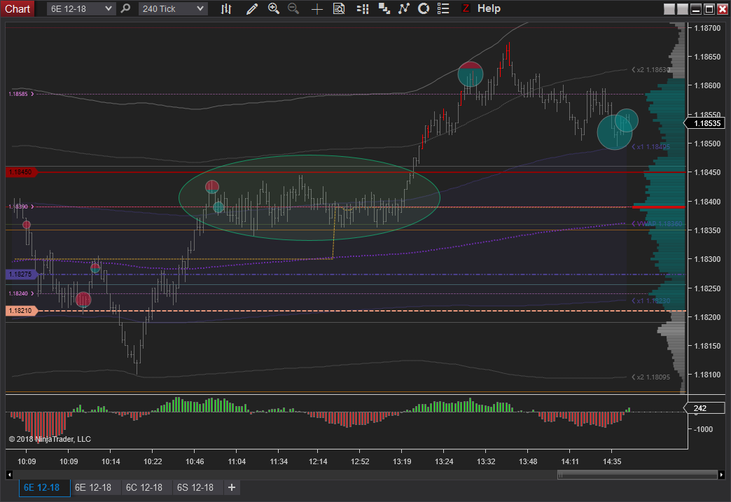Image resolution: width=731 pixels, height=502 pixels.
Task: Click the 12:52 time axis label
Action: tap(360, 461)
